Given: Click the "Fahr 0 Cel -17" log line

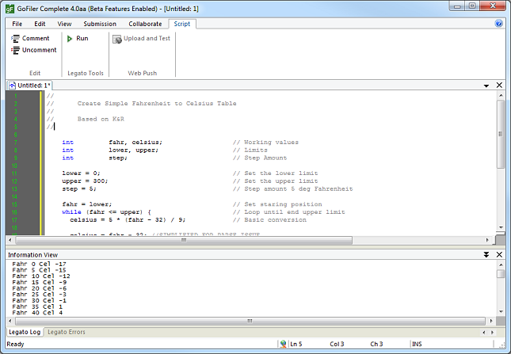Looking at the screenshot, I should [39, 265].
